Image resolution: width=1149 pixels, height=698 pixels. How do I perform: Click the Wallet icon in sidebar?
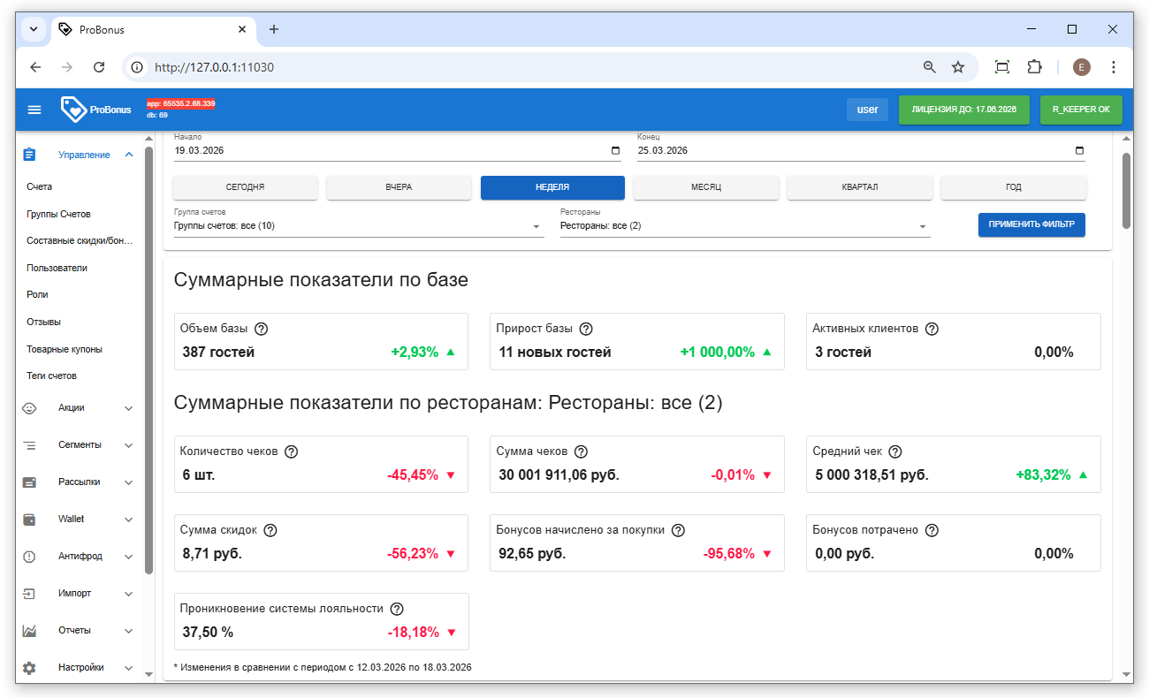pyautogui.click(x=29, y=520)
